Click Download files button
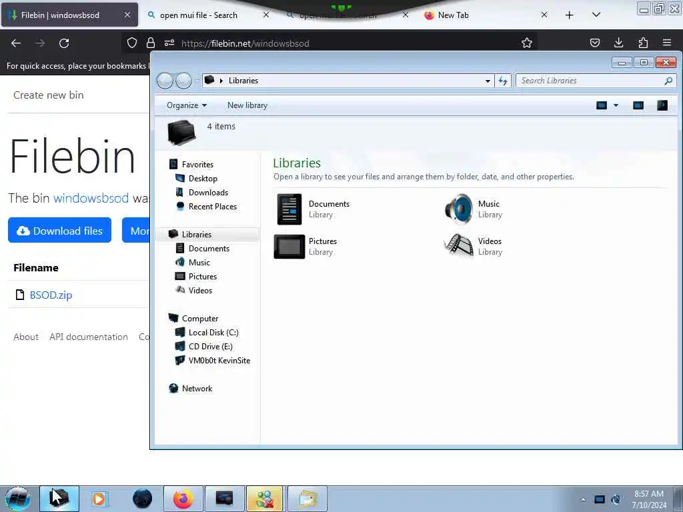683x512 pixels. 59,230
